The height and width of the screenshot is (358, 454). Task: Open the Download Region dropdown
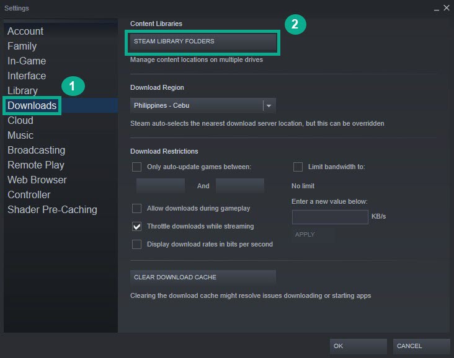(x=203, y=105)
